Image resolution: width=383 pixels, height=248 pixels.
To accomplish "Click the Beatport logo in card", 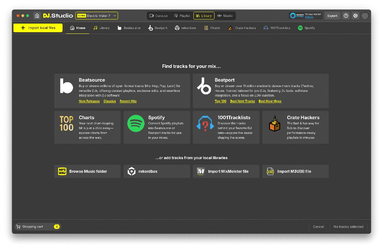I will tap(204, 86).
